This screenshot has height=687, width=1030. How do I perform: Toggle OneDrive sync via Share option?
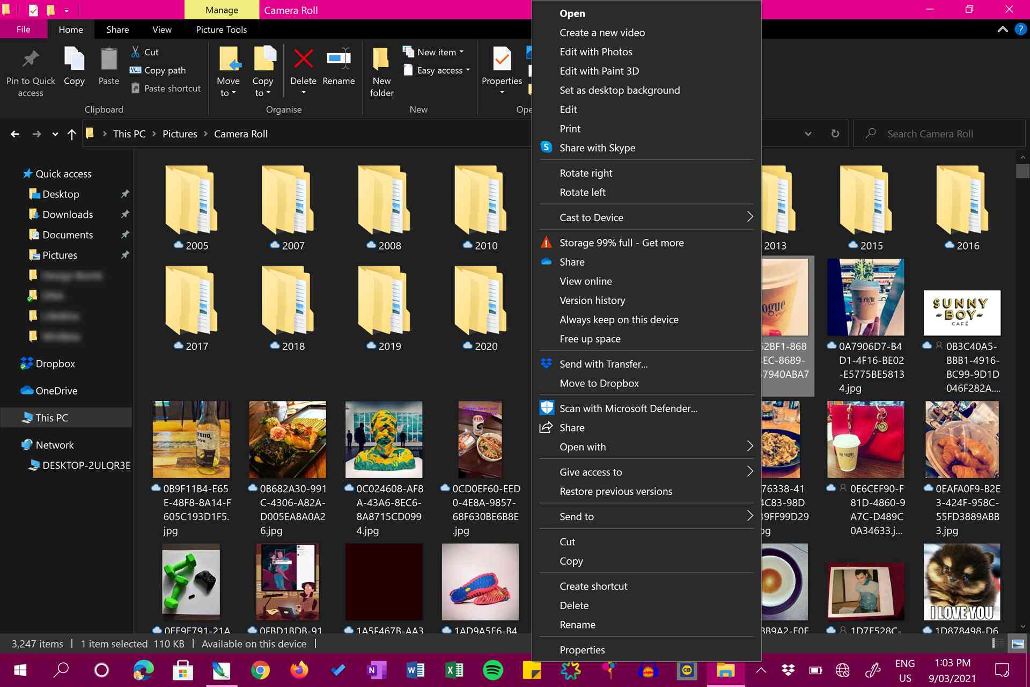(572, 261)
